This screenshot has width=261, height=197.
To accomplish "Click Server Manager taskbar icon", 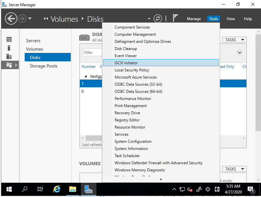I will [x=89, y=189].
